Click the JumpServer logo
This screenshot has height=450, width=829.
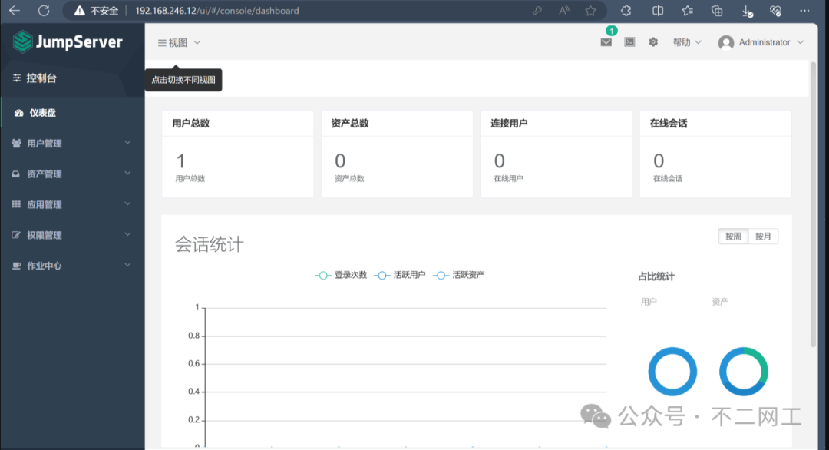pos(68,42)
